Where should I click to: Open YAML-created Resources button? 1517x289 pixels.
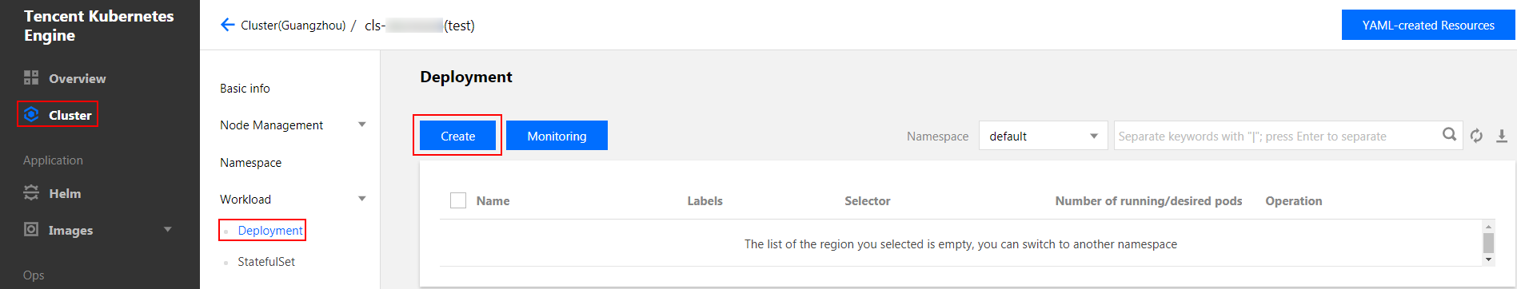(1428, 25)
